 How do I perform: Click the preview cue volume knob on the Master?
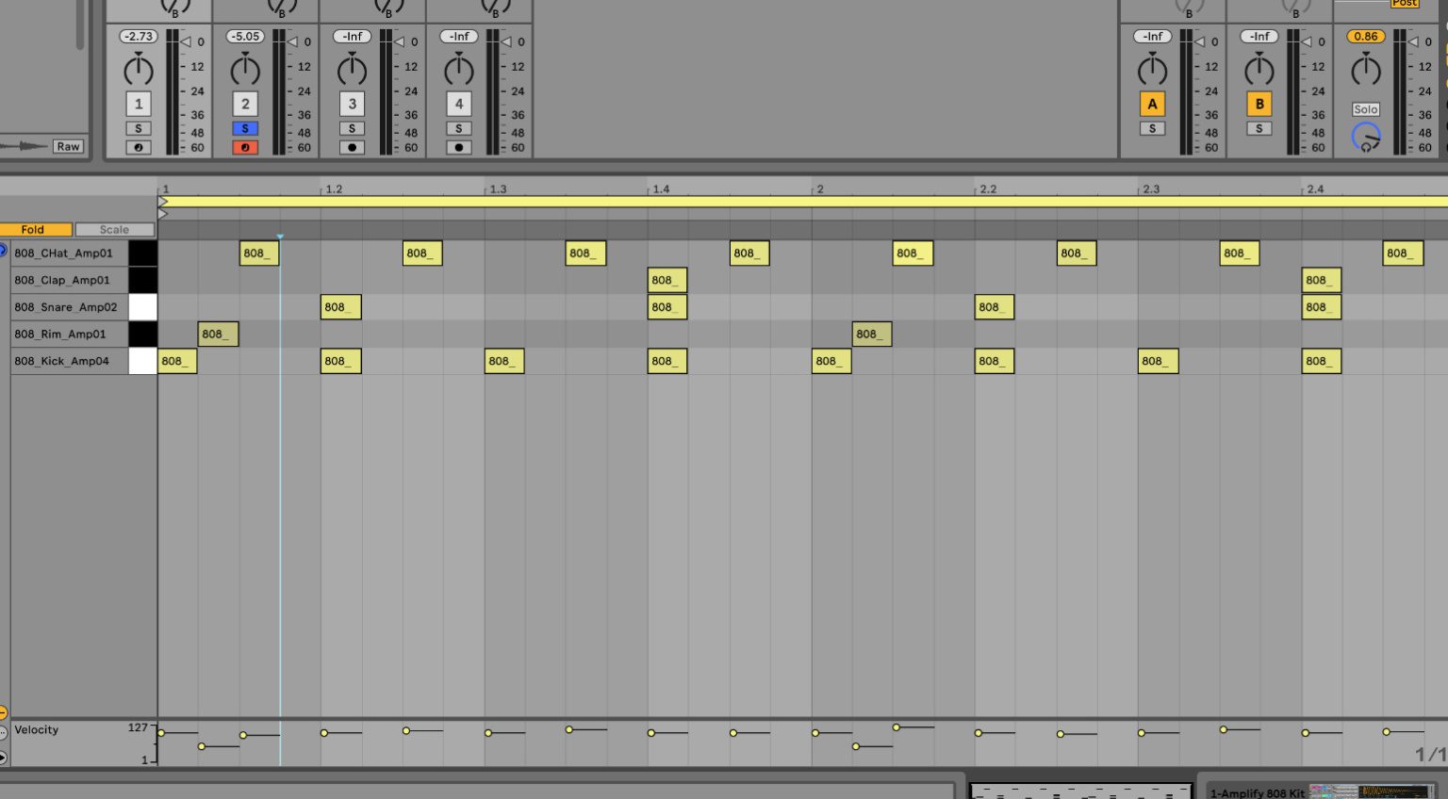pyautogui.click(x=1365, y=138)
